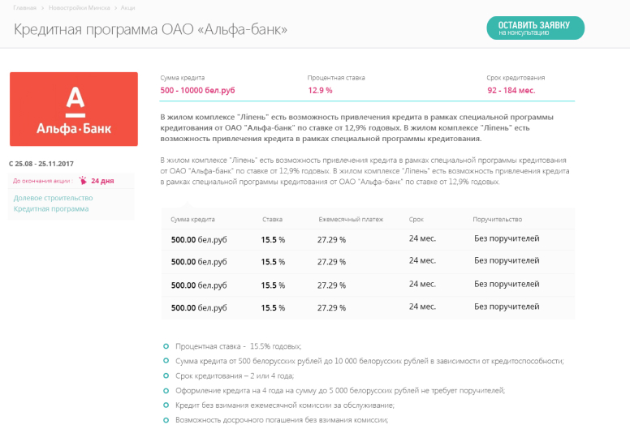Select the 'Сумма кредита' table column header
The height and width of the screenshot is (429, 630).
pyautogui.click(x=192, y=220)
